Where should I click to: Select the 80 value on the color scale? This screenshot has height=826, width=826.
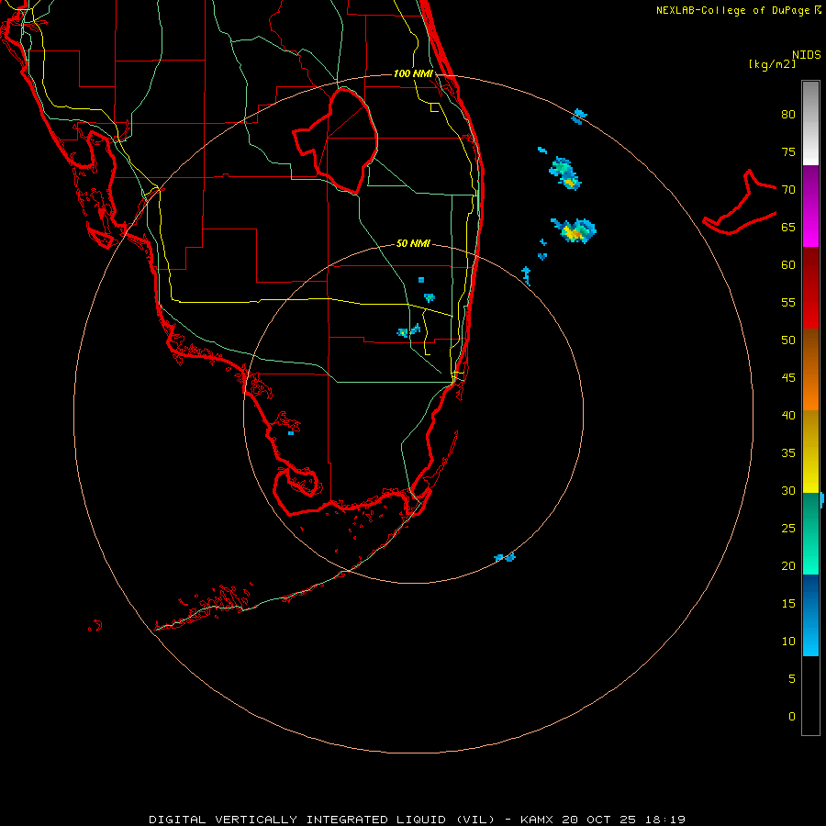(788, 115)
